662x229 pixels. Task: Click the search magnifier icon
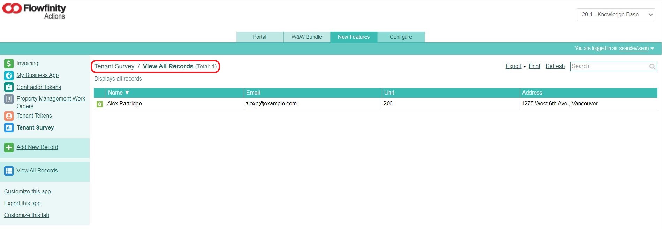coord(652,66)
